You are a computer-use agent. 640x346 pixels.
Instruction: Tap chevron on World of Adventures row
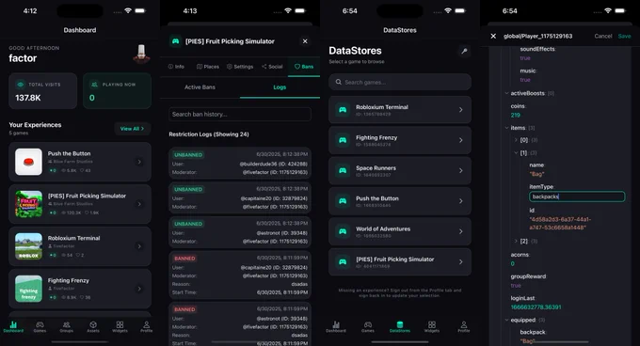461,231
